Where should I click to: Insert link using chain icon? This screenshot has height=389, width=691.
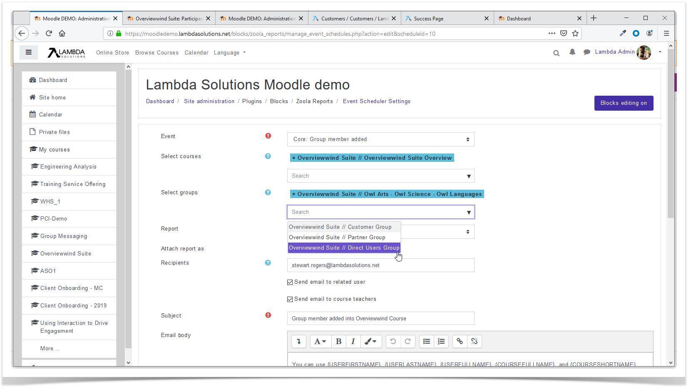[x=460, y=342]
